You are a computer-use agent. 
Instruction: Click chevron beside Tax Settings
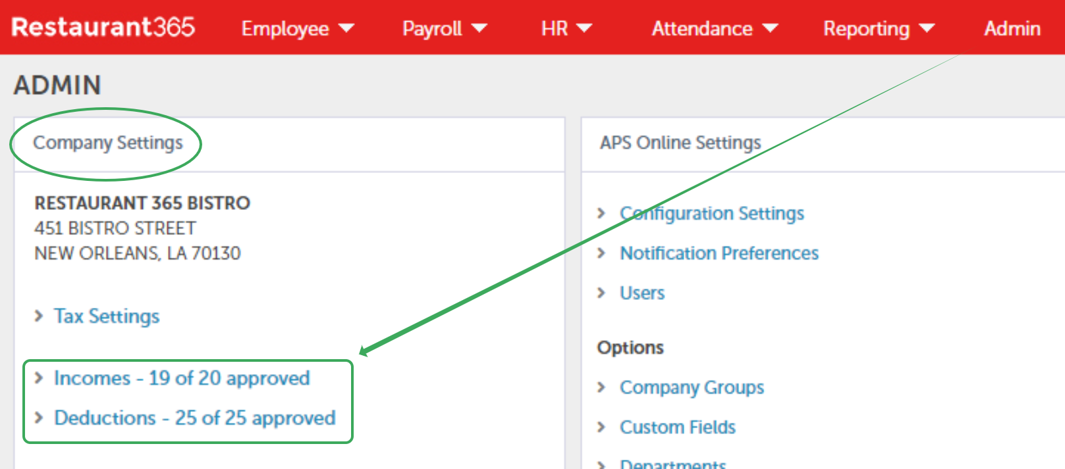click(x=39, y=316)
